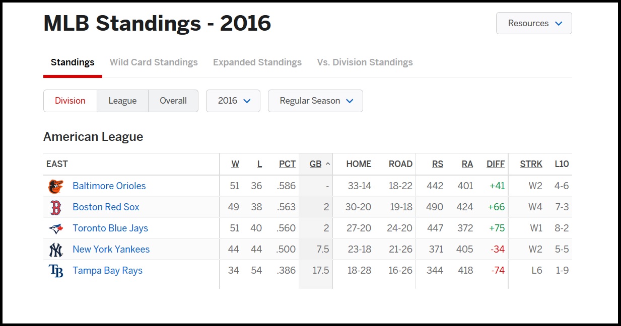621x326 pixels.
Task: Open the New York Yankees team link
Action: pos(111,249)
